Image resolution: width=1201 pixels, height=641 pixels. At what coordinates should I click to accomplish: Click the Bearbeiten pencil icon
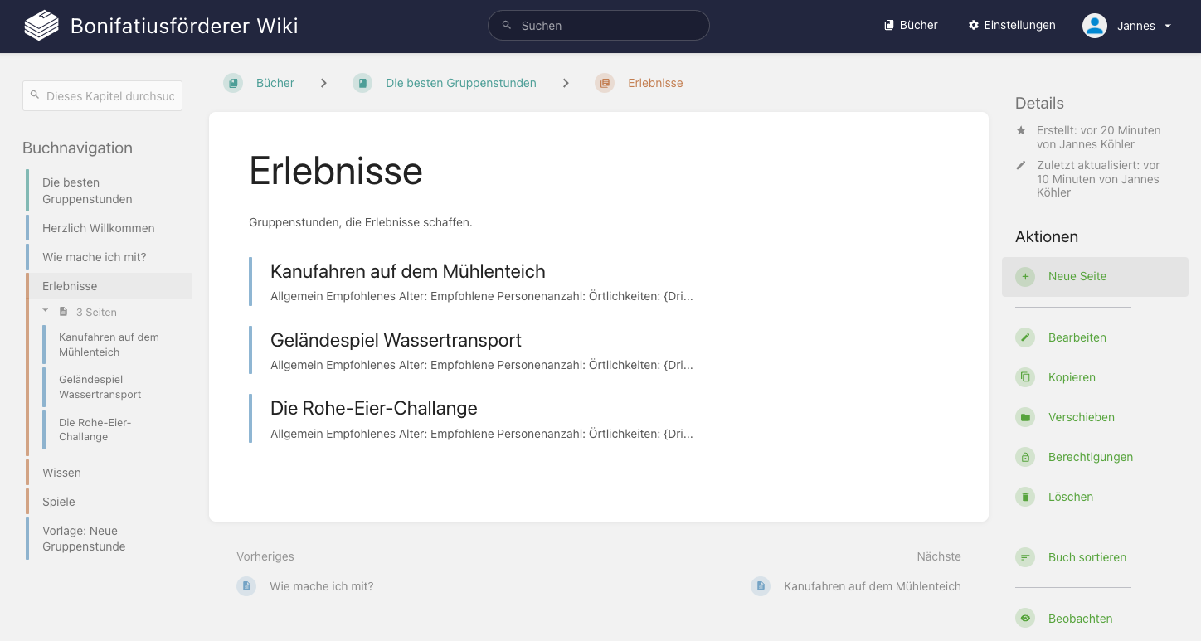(1025, 337)
